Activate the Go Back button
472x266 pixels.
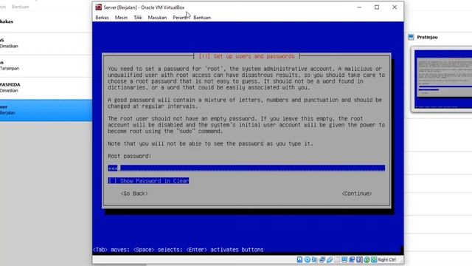tap(134, 194)
